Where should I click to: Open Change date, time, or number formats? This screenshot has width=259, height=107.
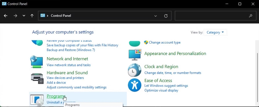click(173, 73)
